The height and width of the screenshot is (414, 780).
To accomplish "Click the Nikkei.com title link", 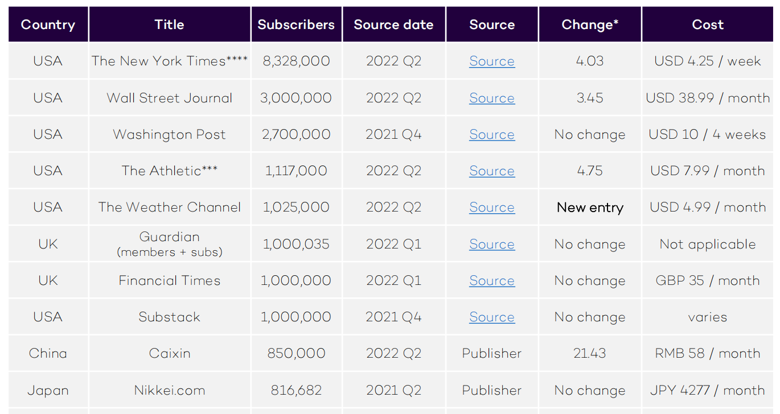I will [x=170, y=390].
